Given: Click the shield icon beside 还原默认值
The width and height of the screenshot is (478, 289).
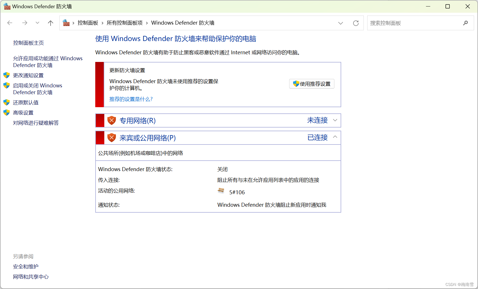Looking at the screenshot, I should (7, 102).
